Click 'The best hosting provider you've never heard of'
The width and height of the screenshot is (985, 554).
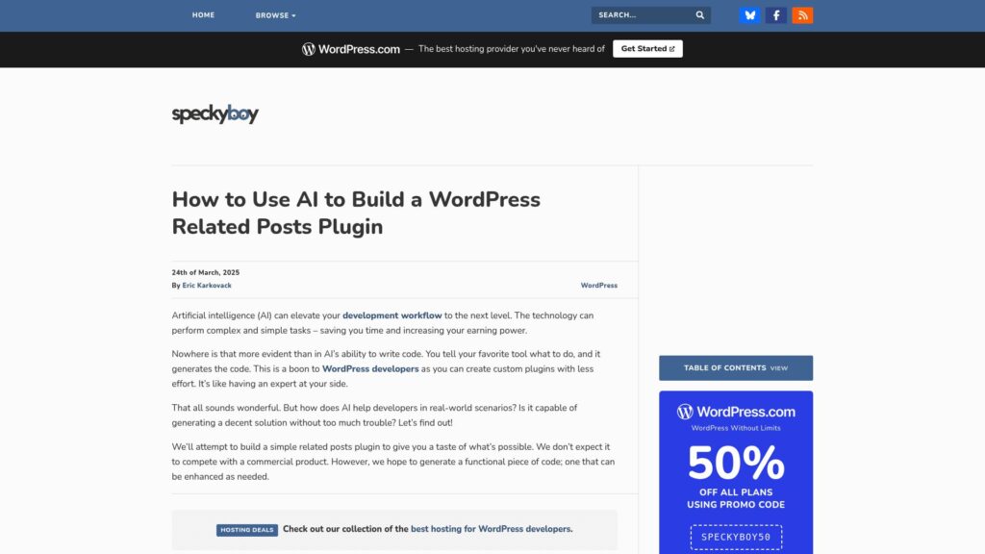(x=512, y=49)
